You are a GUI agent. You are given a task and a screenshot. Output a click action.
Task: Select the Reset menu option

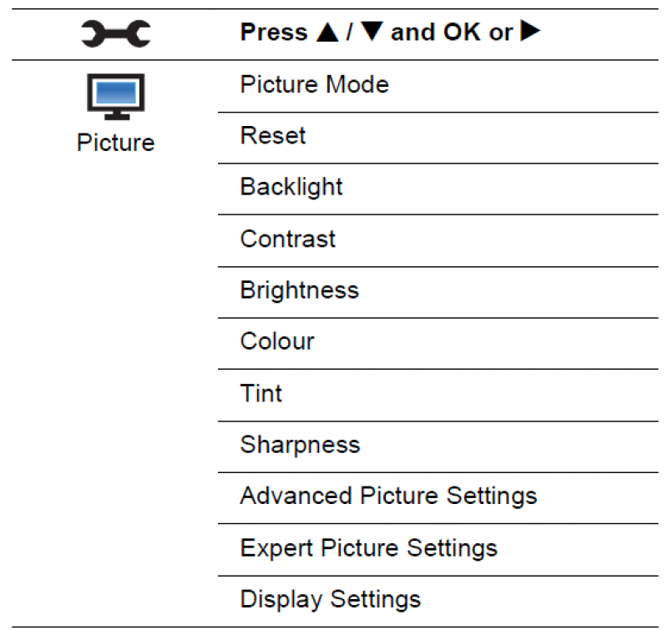[x=438, y=138]
